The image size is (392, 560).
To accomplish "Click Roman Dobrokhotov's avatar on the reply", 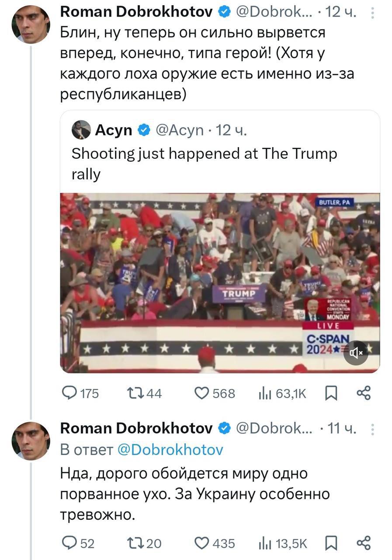I will tap(31, 441).
